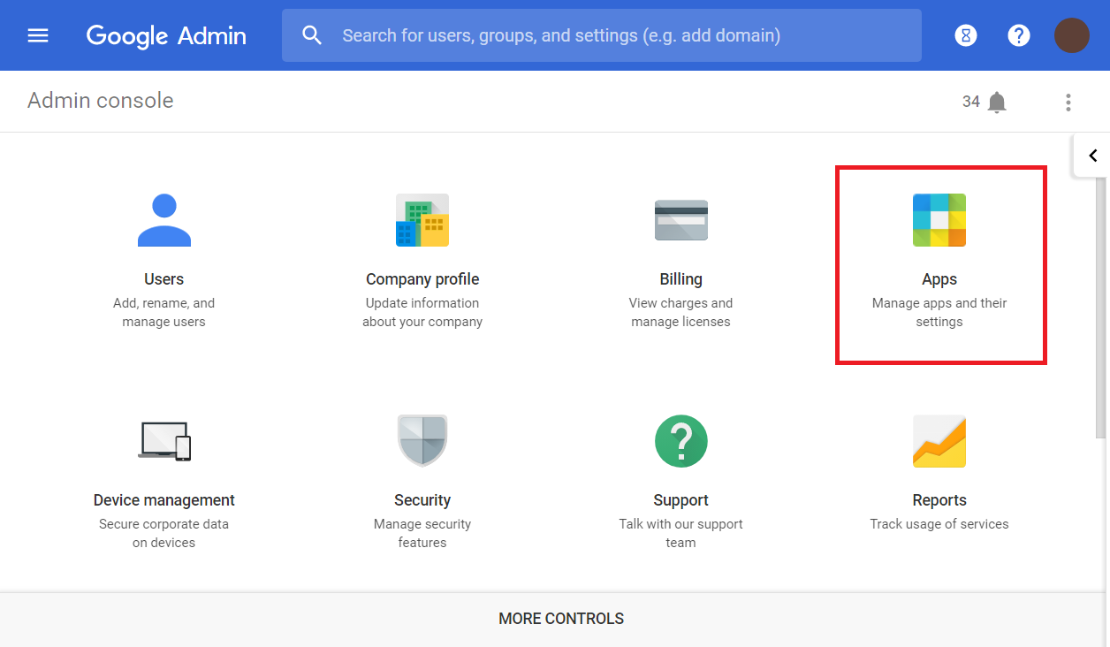Click the Reports title

[x=939, y=500]
